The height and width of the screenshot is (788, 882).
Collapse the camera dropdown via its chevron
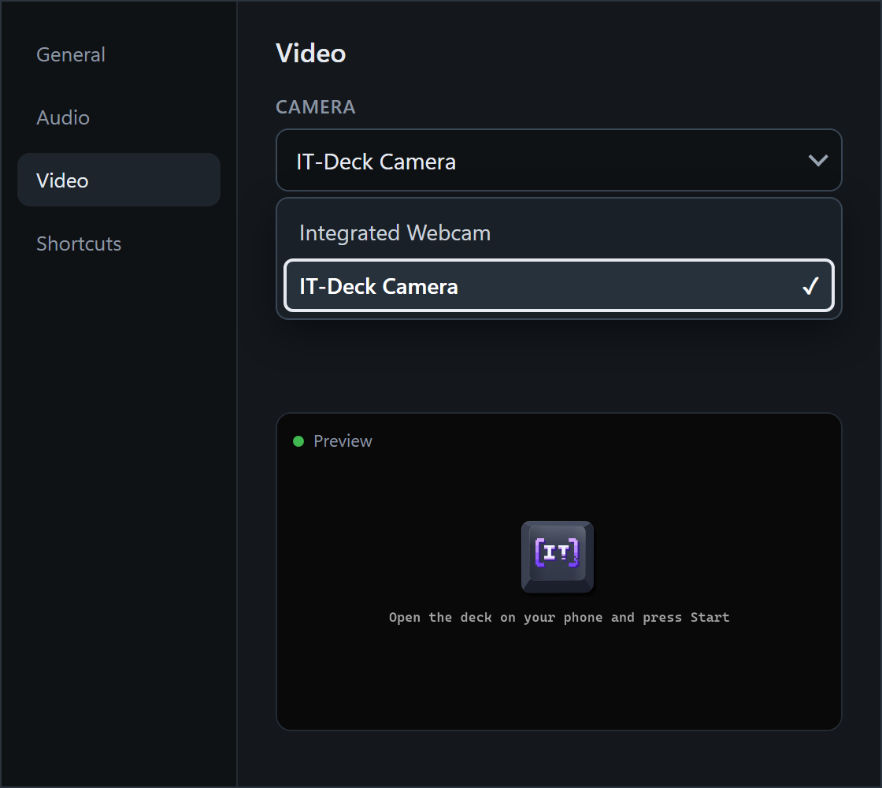click(817, 161)
